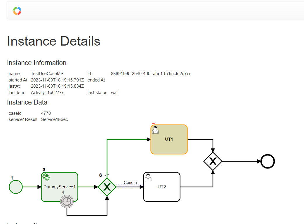Click the highlighted UT1 task box
Viewport: 304px width, 224px height.
click(169, 139)
